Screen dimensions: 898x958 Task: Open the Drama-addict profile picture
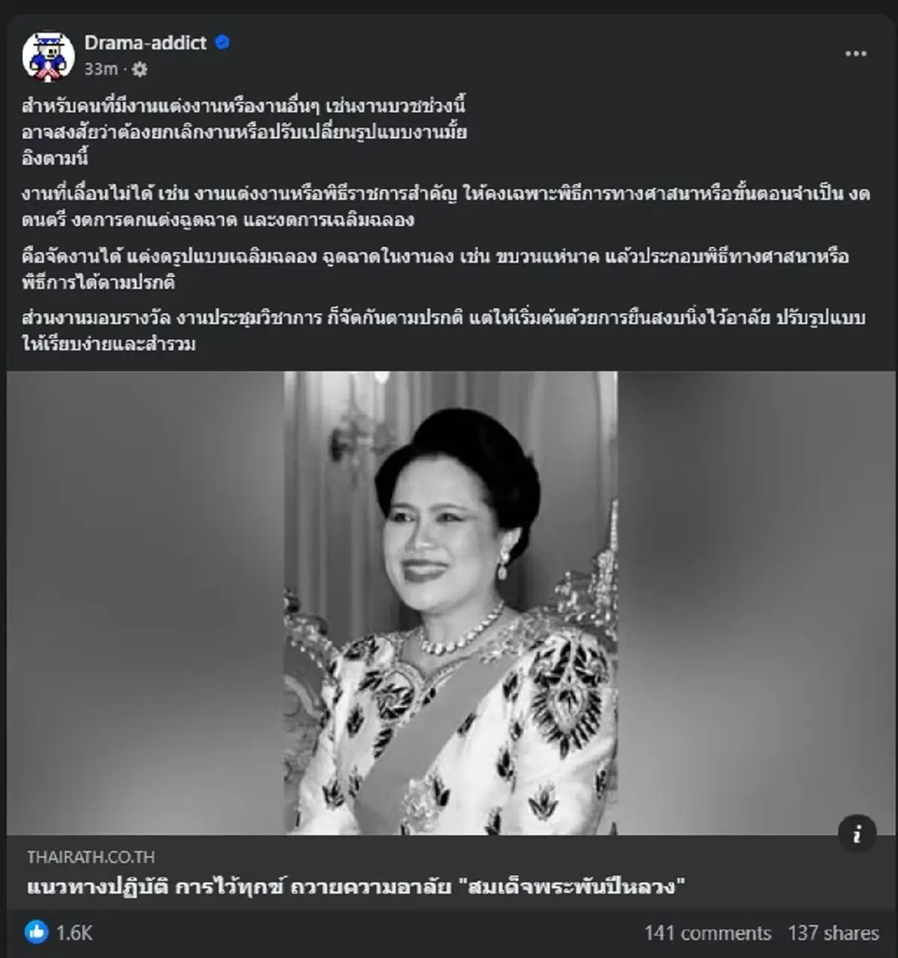49,55
